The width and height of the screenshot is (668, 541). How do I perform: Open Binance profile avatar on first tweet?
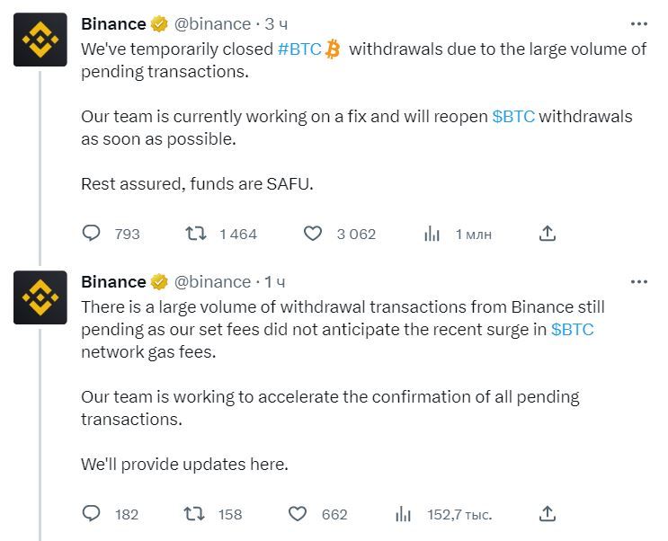[40, 40]
